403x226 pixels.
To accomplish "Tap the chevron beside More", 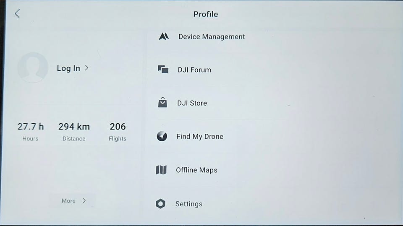I will point(84,200).
